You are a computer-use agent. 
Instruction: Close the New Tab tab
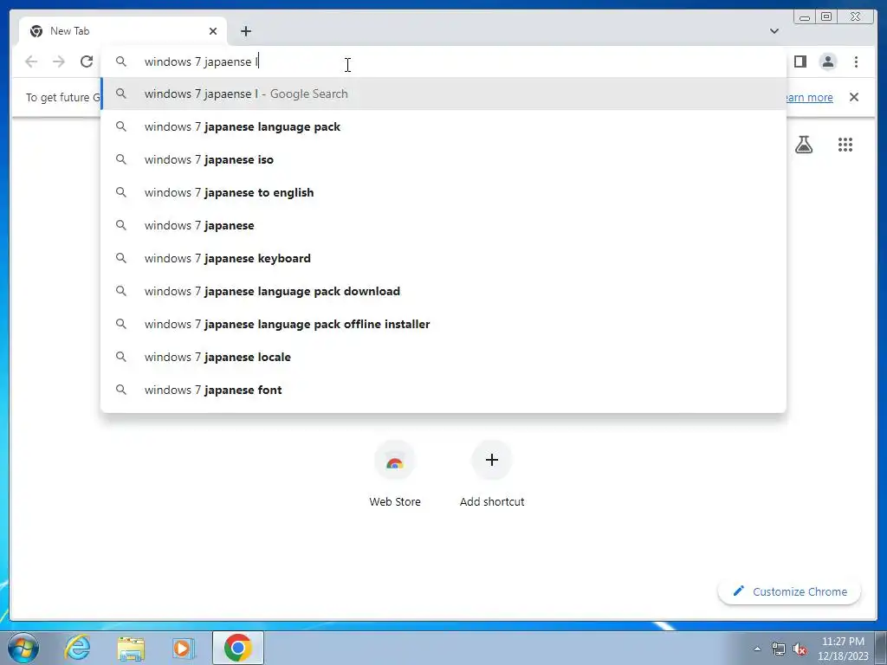click(x=213, y=31)
